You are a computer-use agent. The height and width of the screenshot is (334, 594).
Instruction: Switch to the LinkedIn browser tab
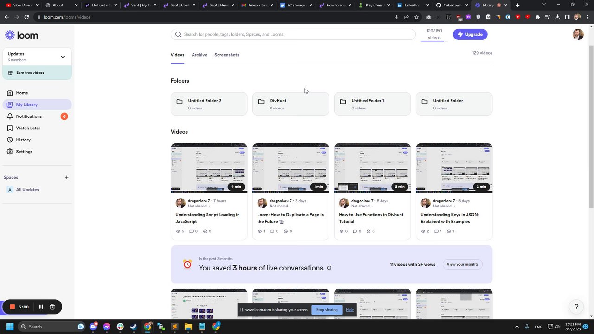411,5
